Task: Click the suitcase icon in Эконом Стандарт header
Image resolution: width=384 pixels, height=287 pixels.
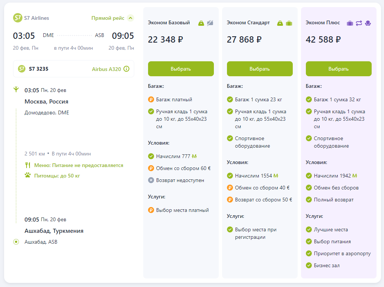Action: 289,23
